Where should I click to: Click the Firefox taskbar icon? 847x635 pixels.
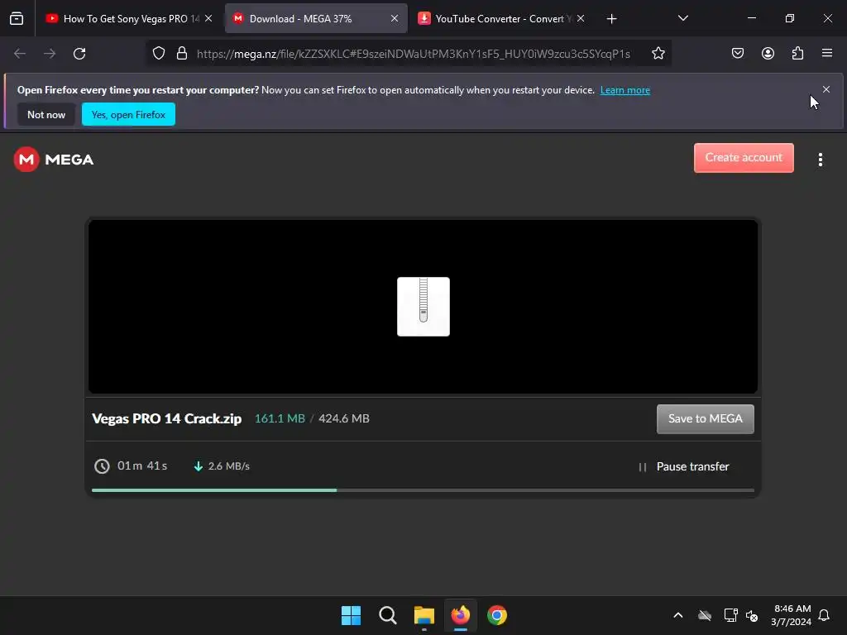[x=460, y=615]
